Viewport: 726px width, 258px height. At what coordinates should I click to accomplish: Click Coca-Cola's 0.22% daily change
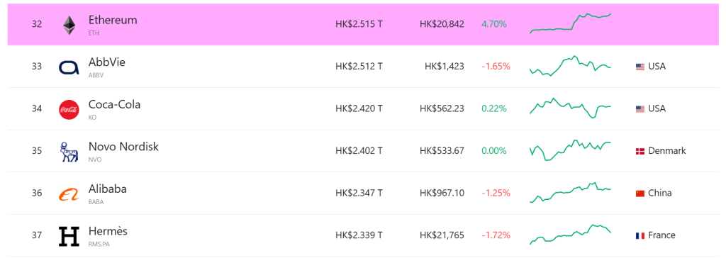[494, 108]
